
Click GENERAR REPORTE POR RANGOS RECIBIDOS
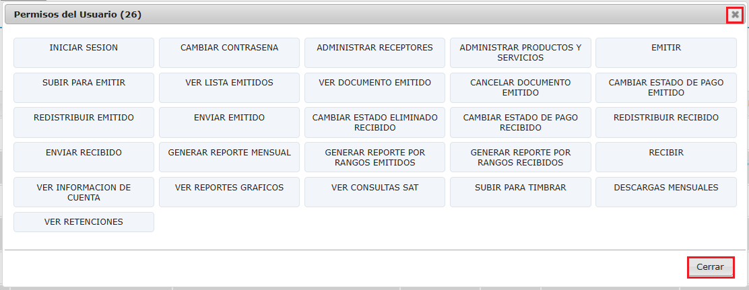pyautogui.click(x=520, y=157)
